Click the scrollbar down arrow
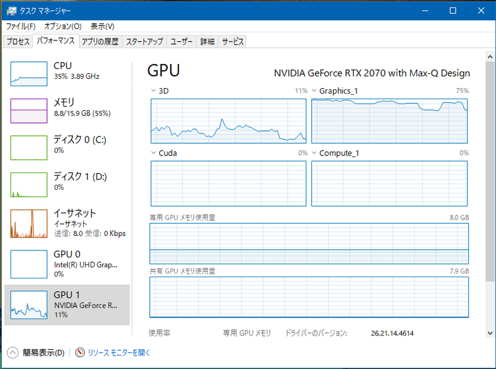This screenshot has width=496, height=369. (x=490, y=333)
